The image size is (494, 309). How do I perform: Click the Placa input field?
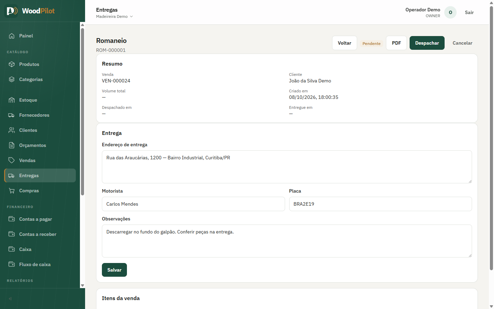point(380,204)
